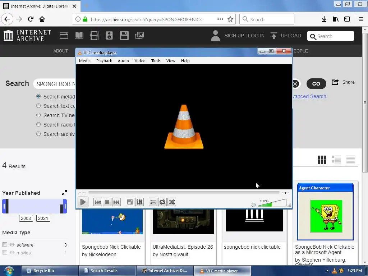Toggle VLC loop mode button
Image resolution: width=368 pixels, height=276 pixels.
tap(162, 202)
